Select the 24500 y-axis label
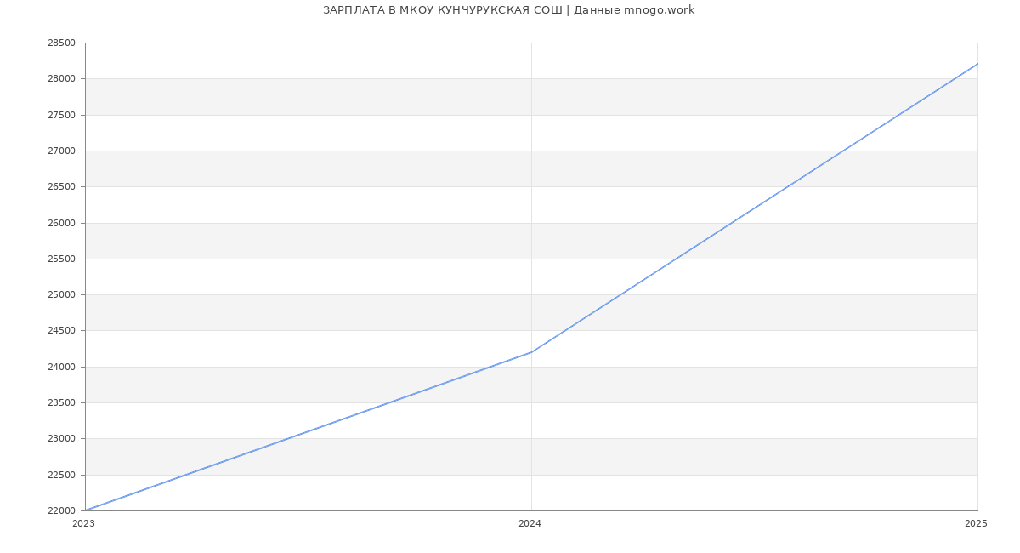1020x553 pixels. (x=61, y=331)
